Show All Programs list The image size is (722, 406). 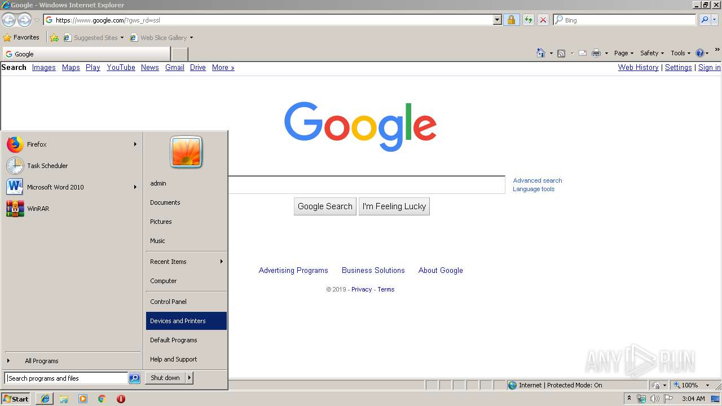coord(72,361)
